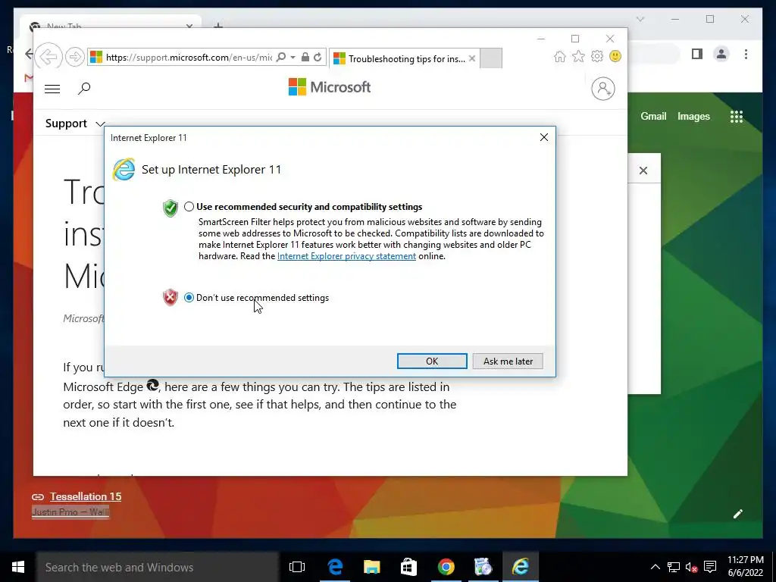776x582 pixels.
Task: Expand the Support dropdown menu
Action: click(75, 124)
